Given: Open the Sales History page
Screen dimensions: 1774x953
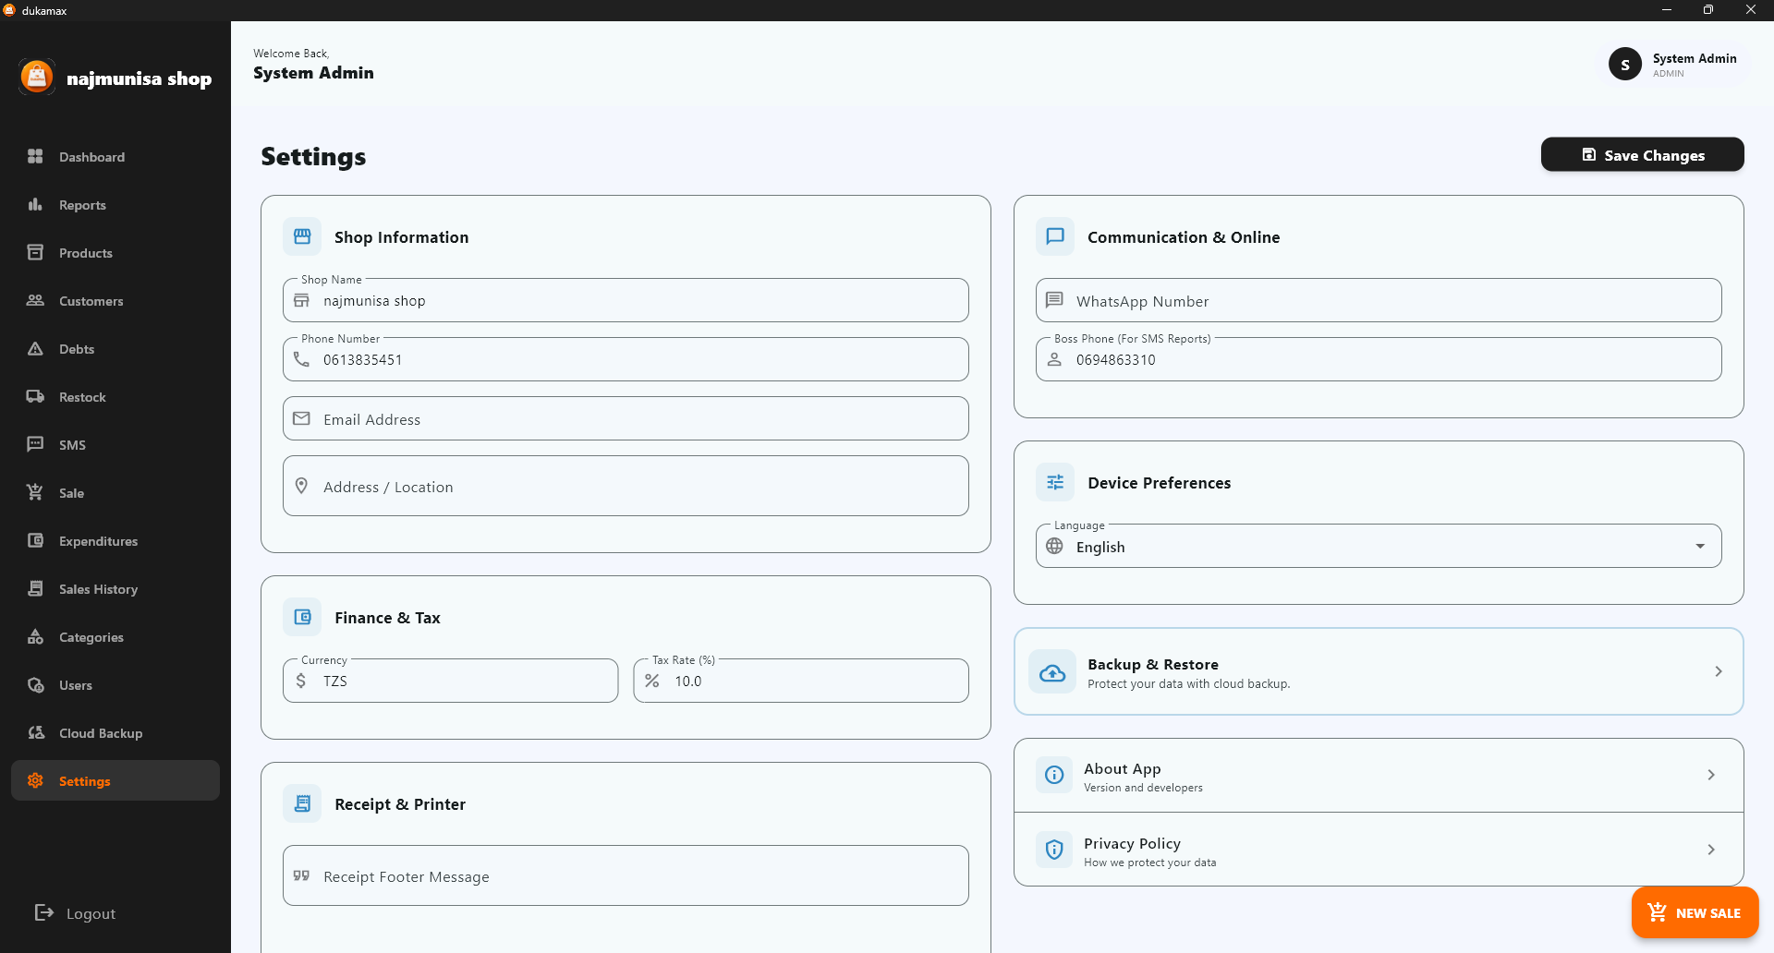Looking at the screenshot, I should [115, 588].
